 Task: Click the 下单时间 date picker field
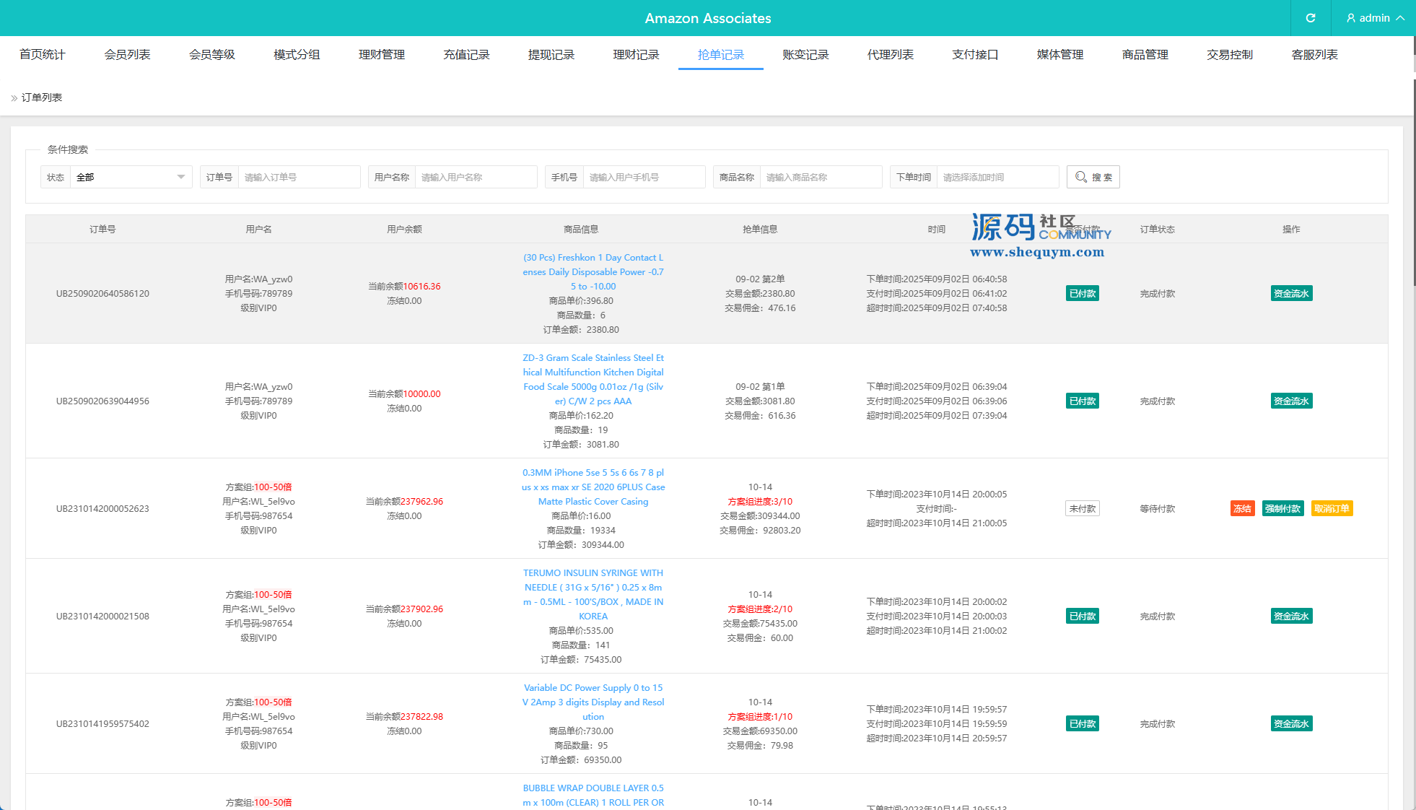point(997,177)
